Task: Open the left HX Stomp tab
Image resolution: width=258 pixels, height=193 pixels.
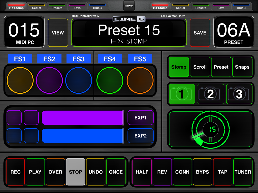Action: pyautogui.click(x=16, y=7)
